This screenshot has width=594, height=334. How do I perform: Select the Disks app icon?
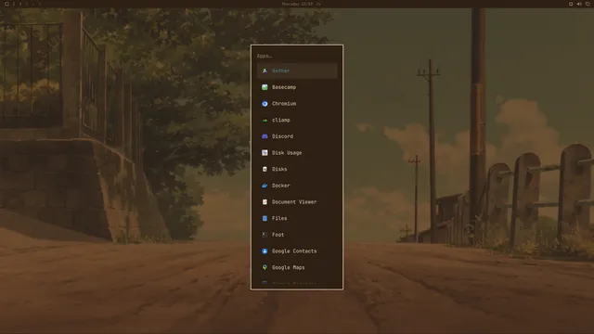pos(265,169)
